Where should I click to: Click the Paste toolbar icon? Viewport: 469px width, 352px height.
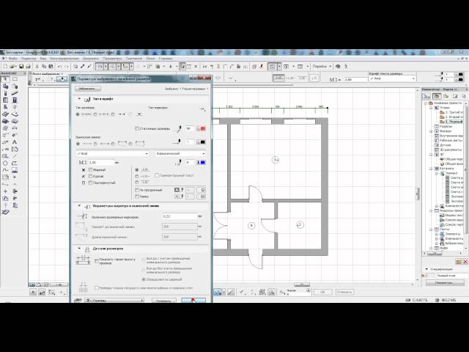pos(51,67)
